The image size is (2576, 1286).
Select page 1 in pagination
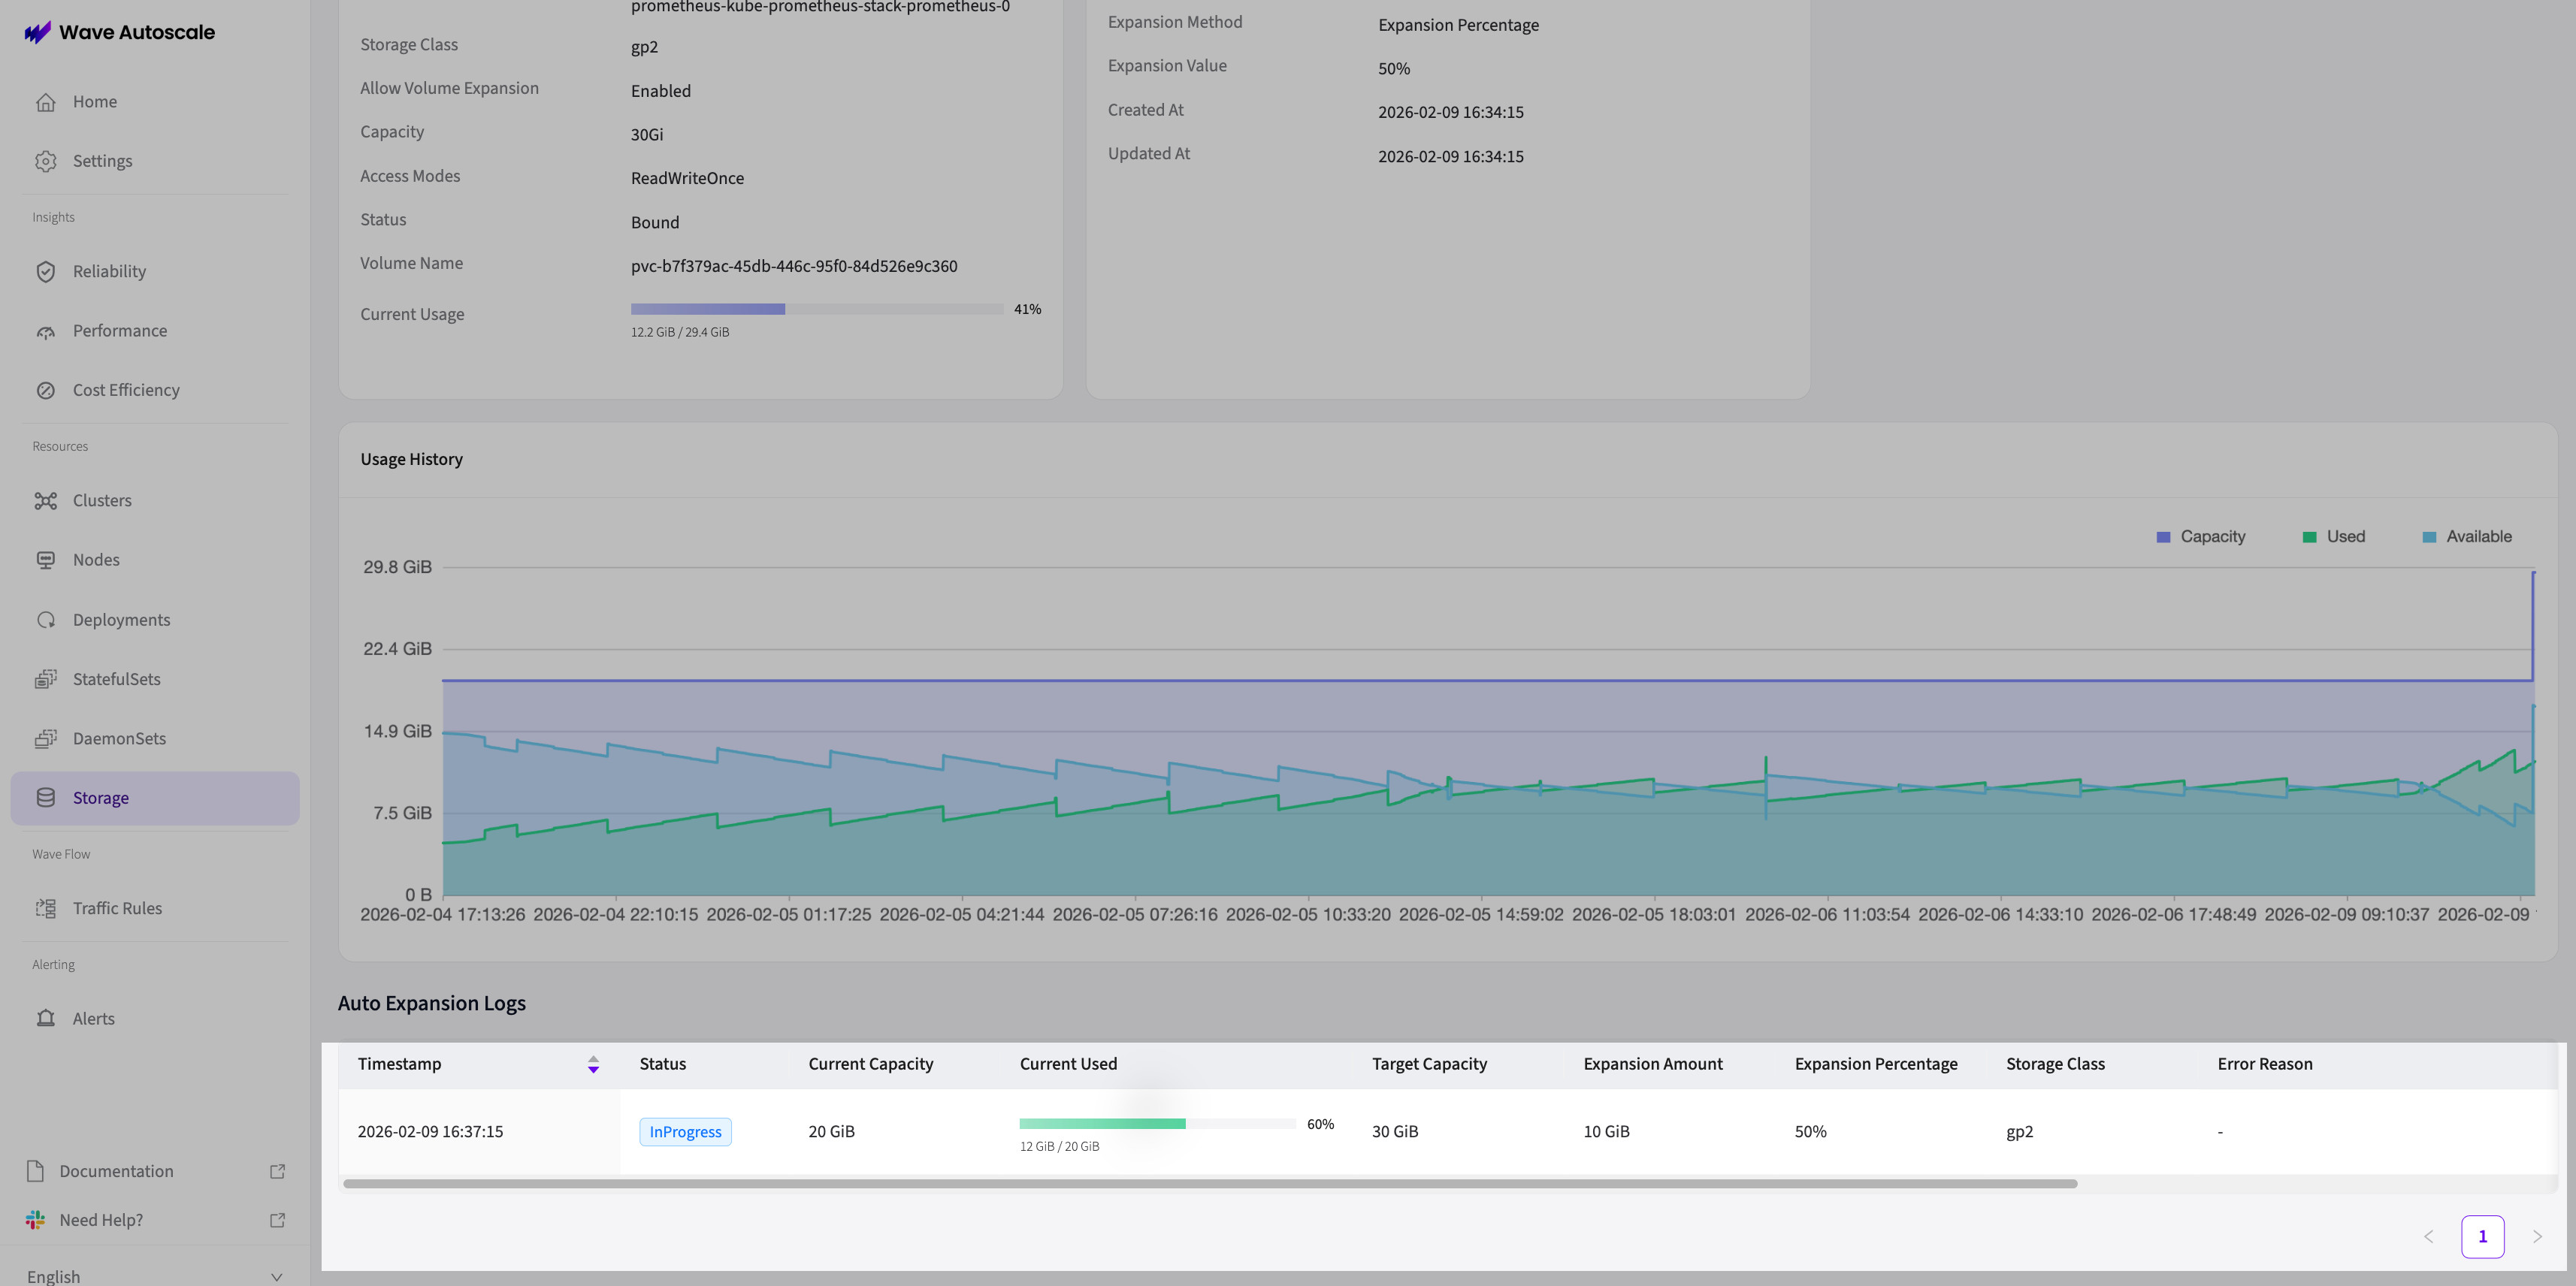(2482, 1237)
